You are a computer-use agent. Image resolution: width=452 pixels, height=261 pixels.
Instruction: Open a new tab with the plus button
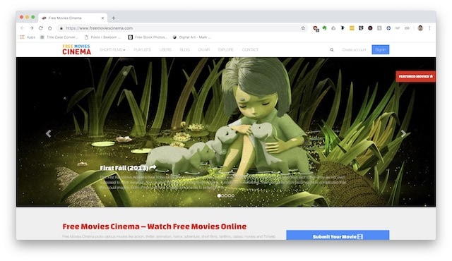click(114, 18)
